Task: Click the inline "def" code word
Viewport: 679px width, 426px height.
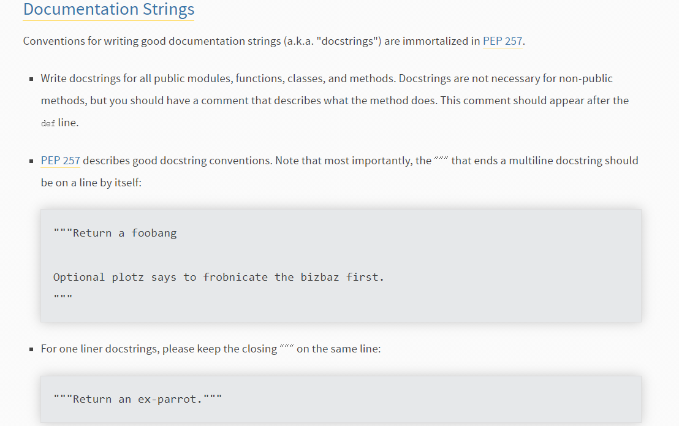Action: pos(48,123)
